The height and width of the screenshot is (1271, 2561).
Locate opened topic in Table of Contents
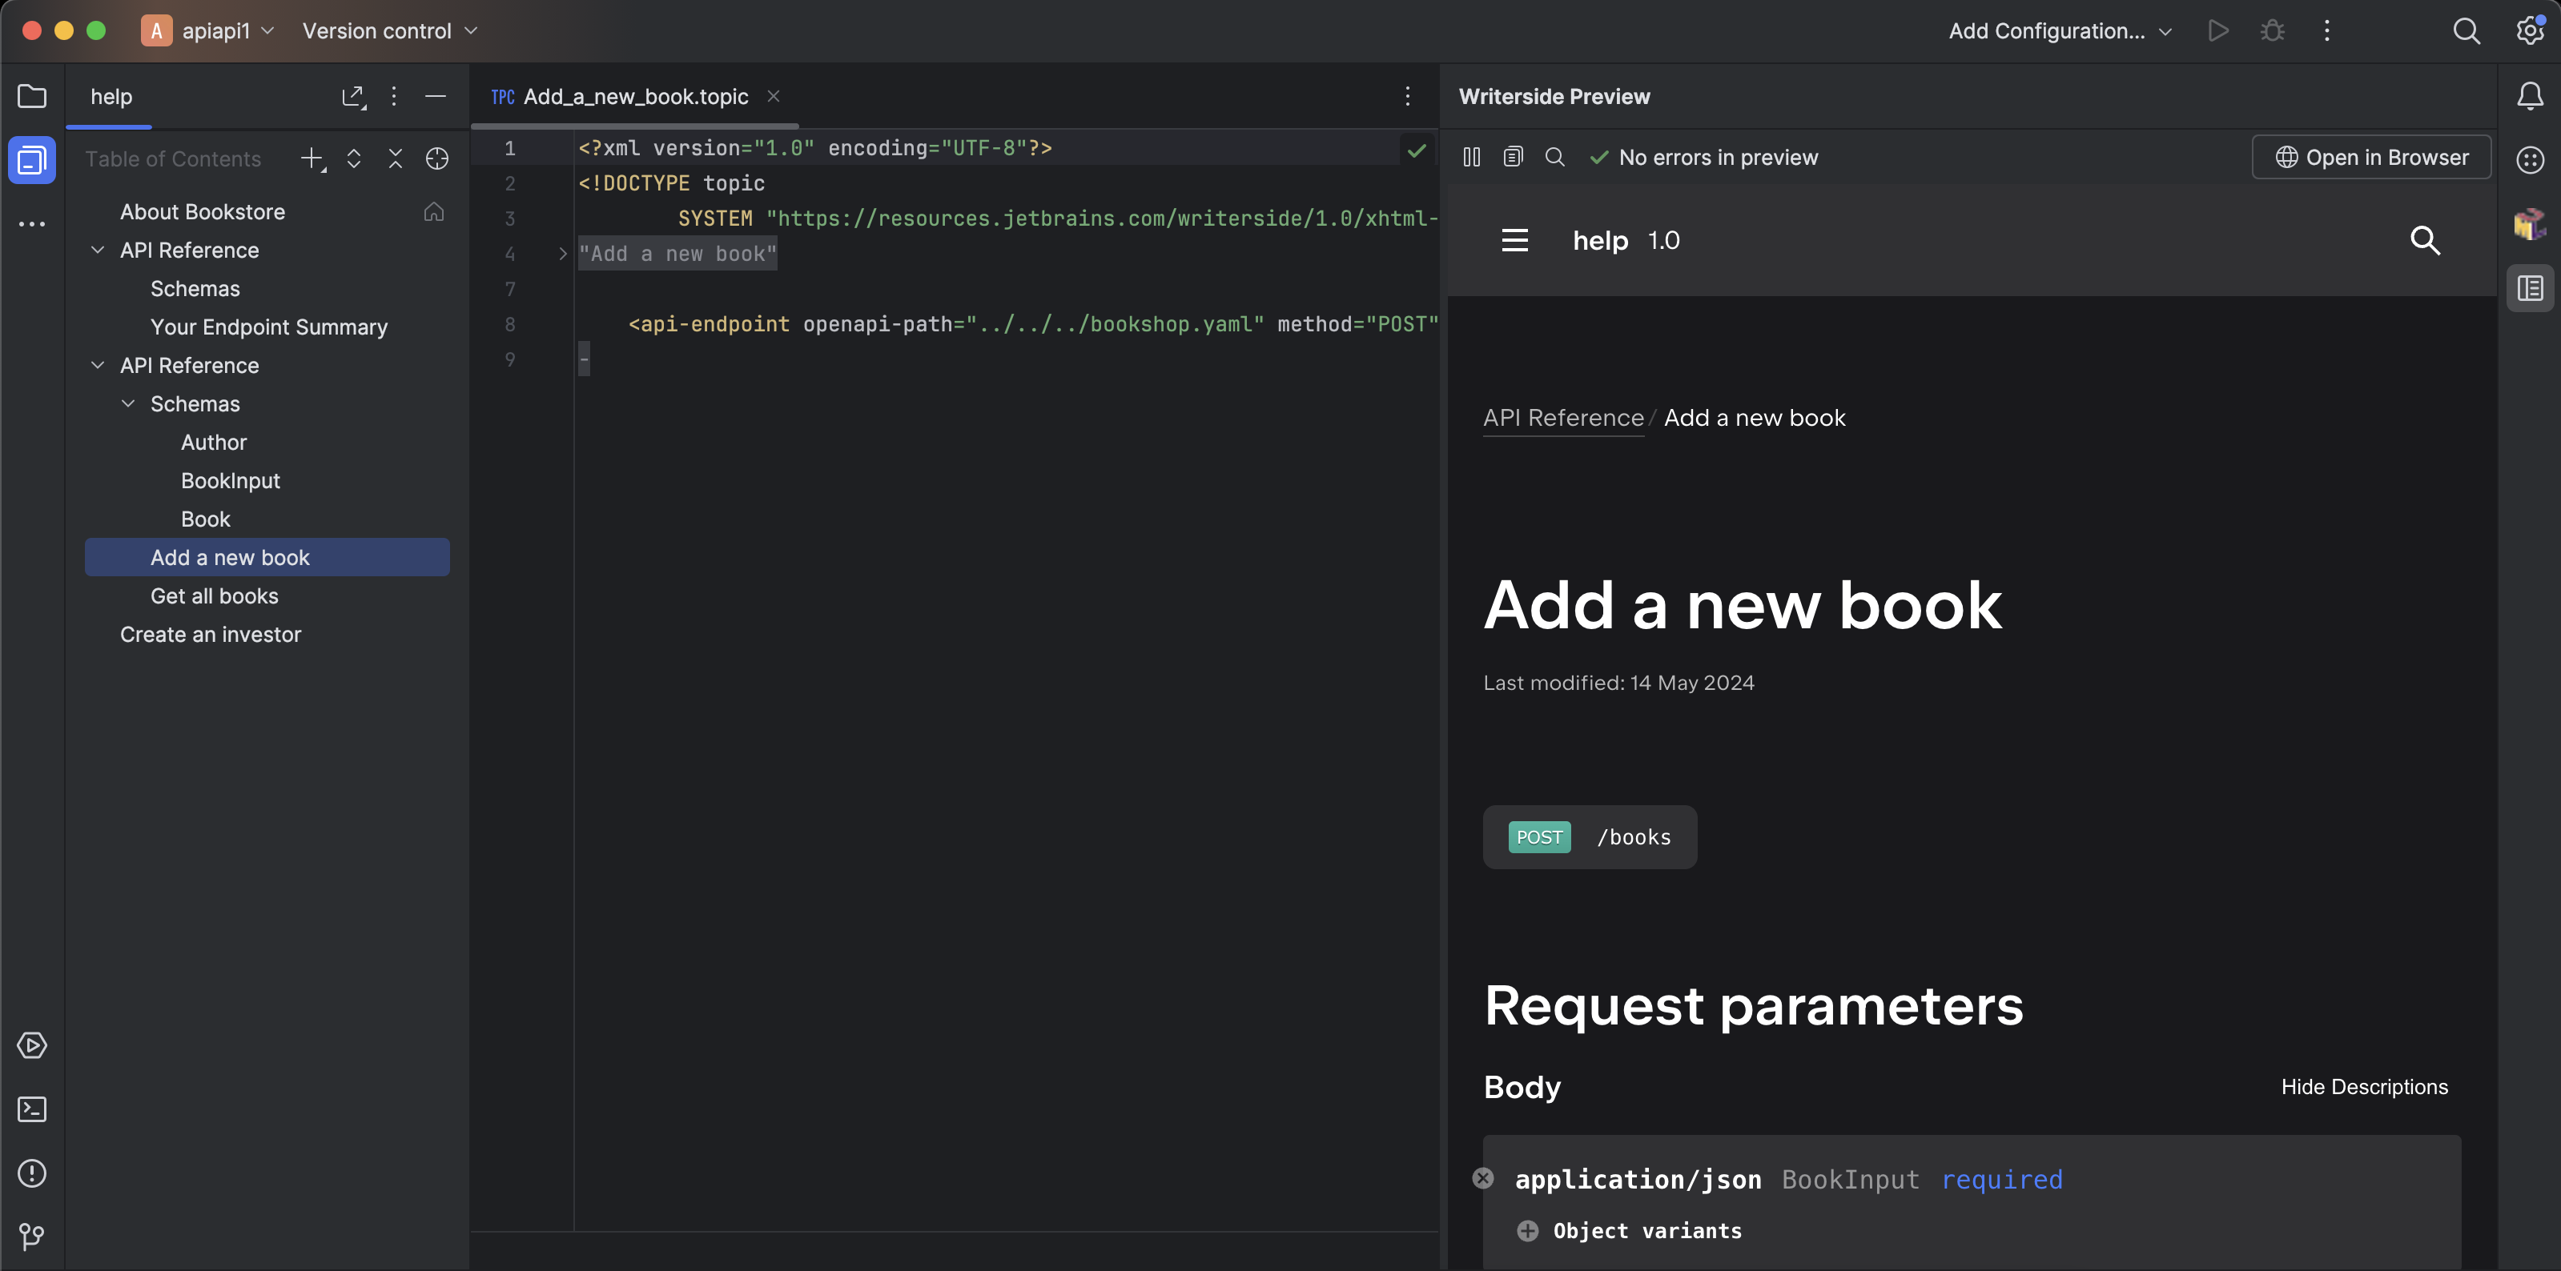[x=437, y=159]
